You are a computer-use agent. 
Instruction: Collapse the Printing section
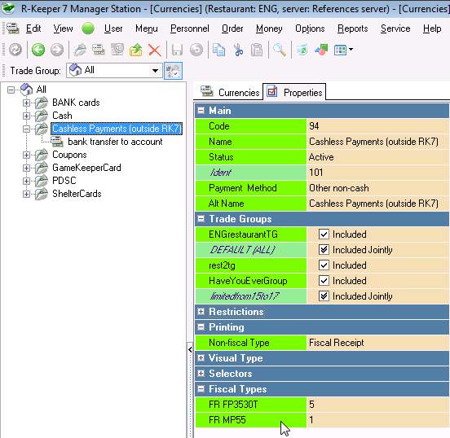click(201, 326)
